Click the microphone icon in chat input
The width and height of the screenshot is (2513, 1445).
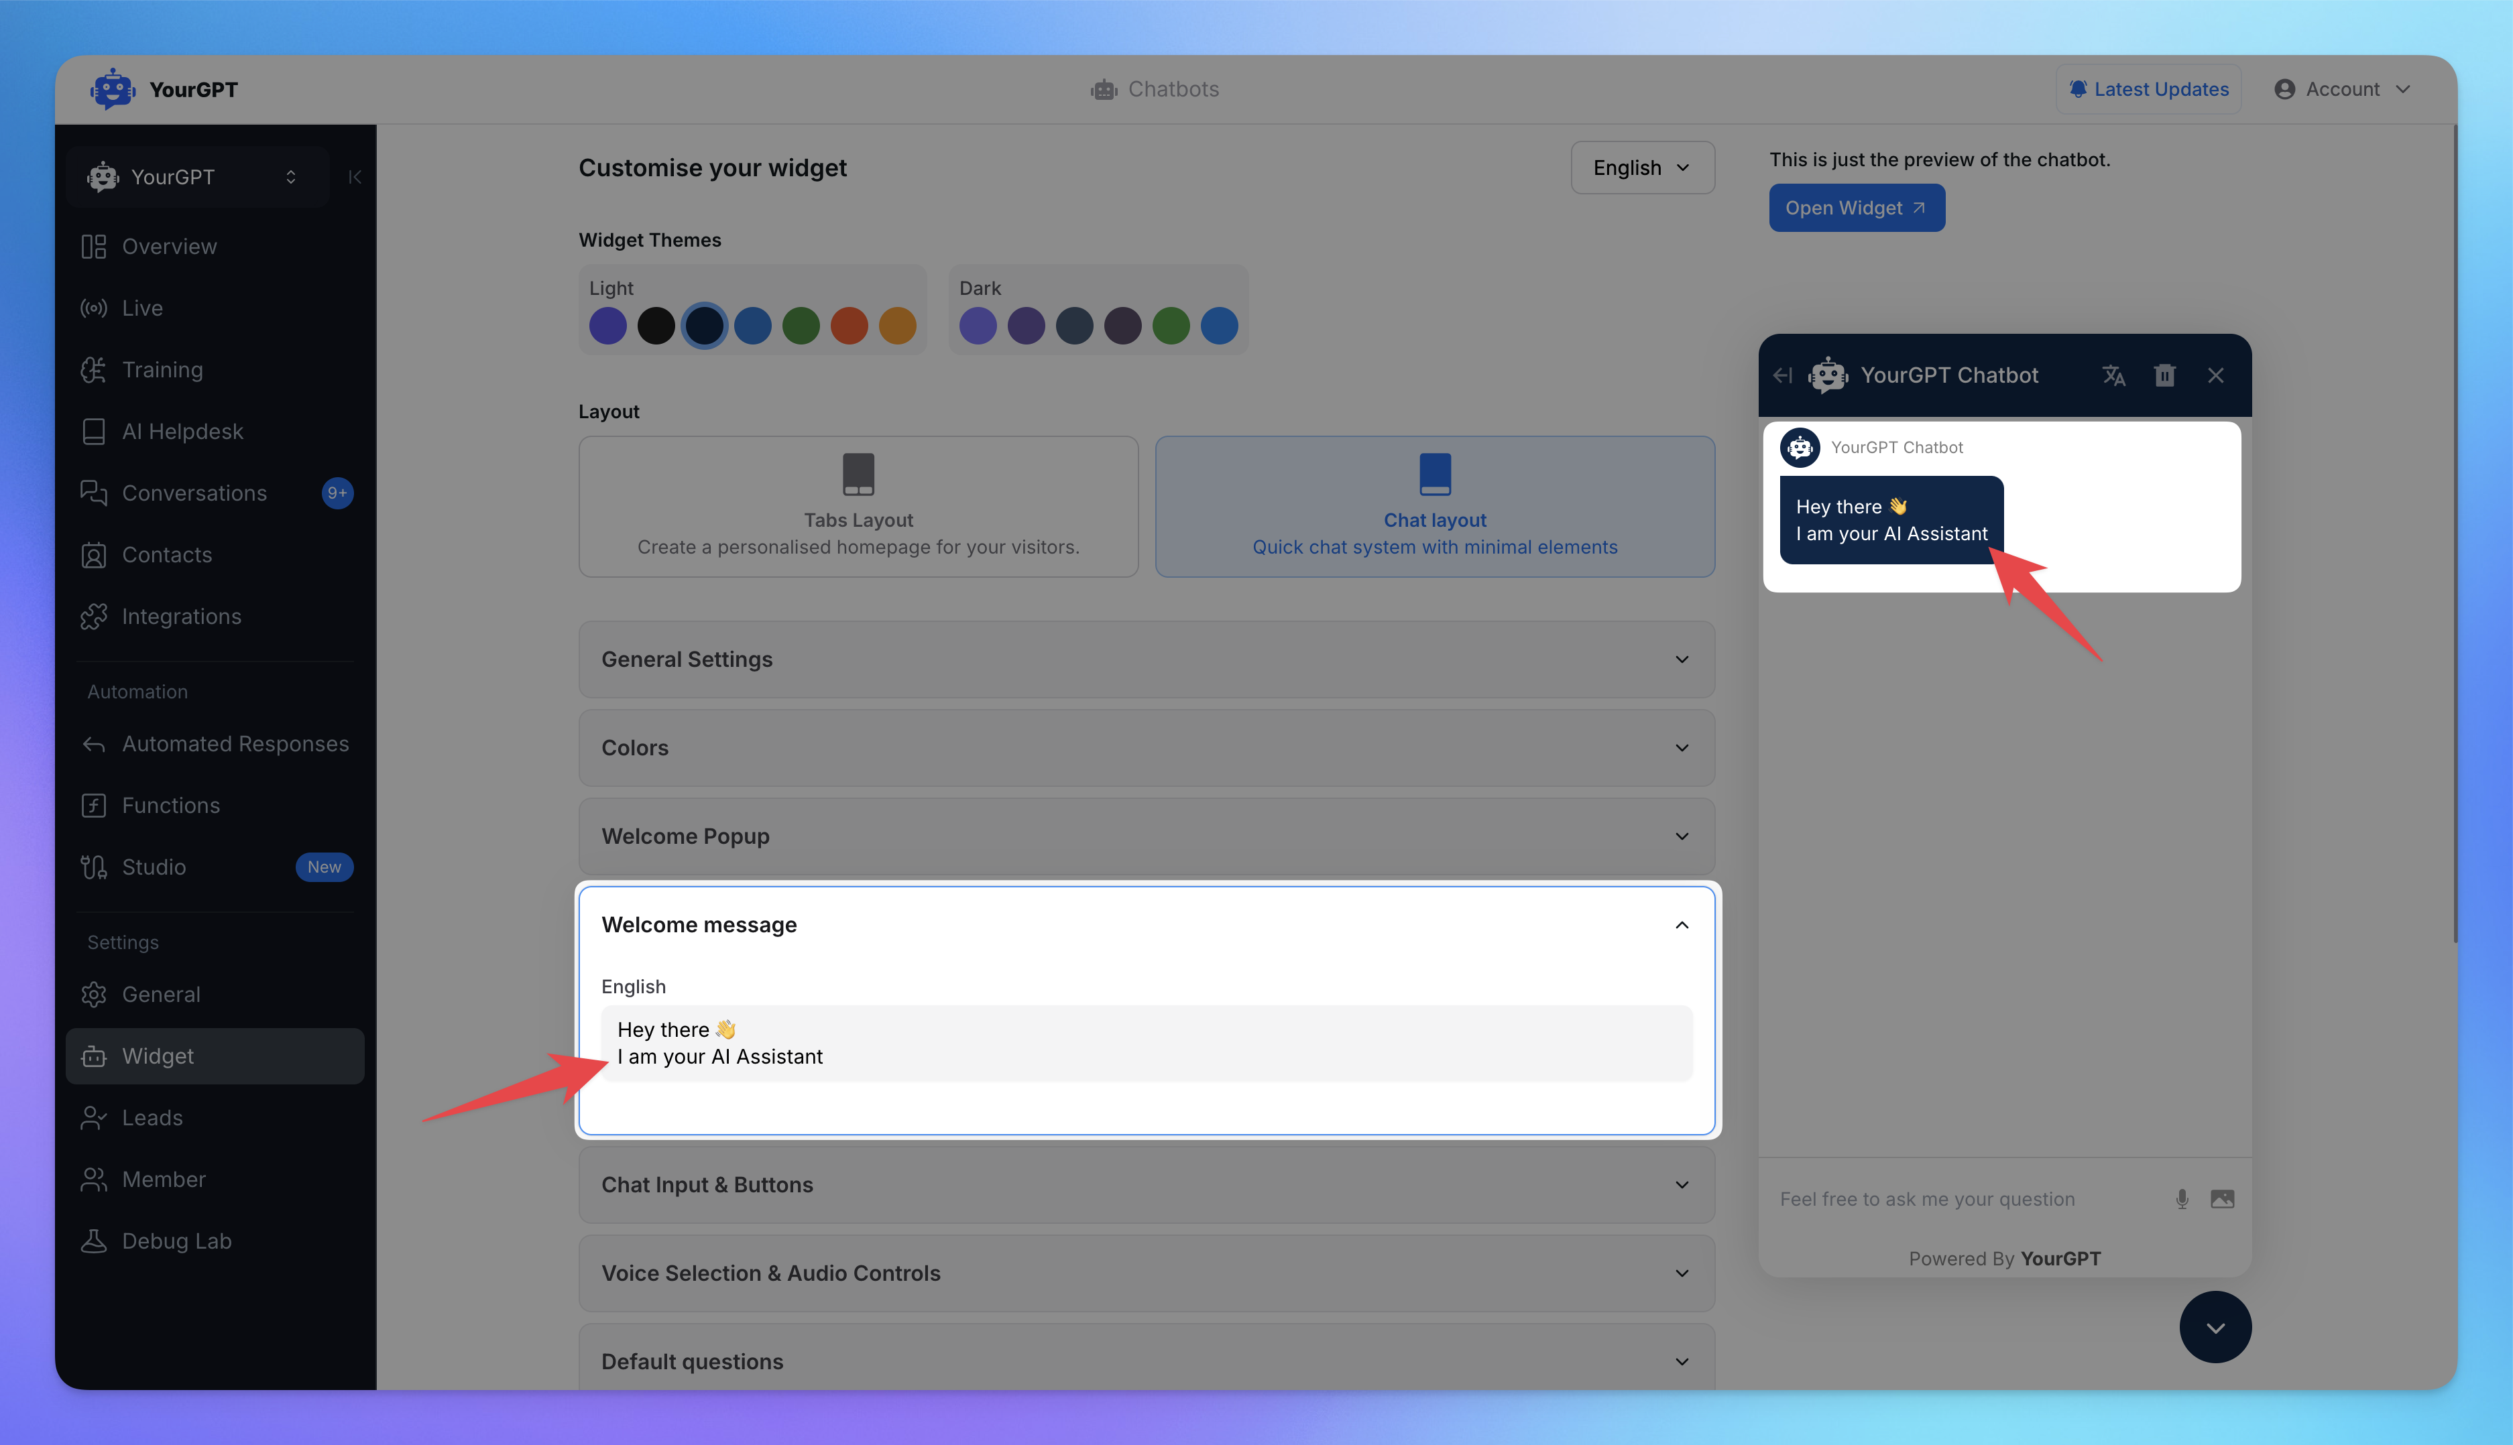[x=2181, y=1199]
